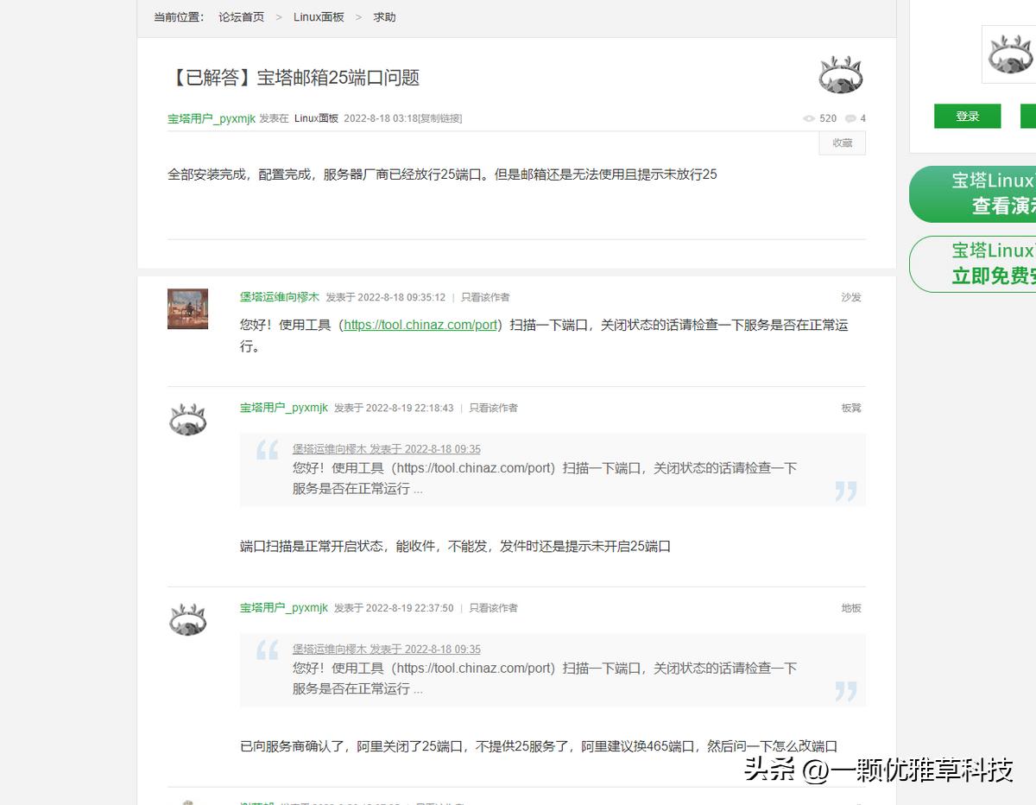The image size is (1036, 805).
Task: Click 宝塔用户_pyxmjk's avatar in the 板凳 reply
Action: [187, 419]
